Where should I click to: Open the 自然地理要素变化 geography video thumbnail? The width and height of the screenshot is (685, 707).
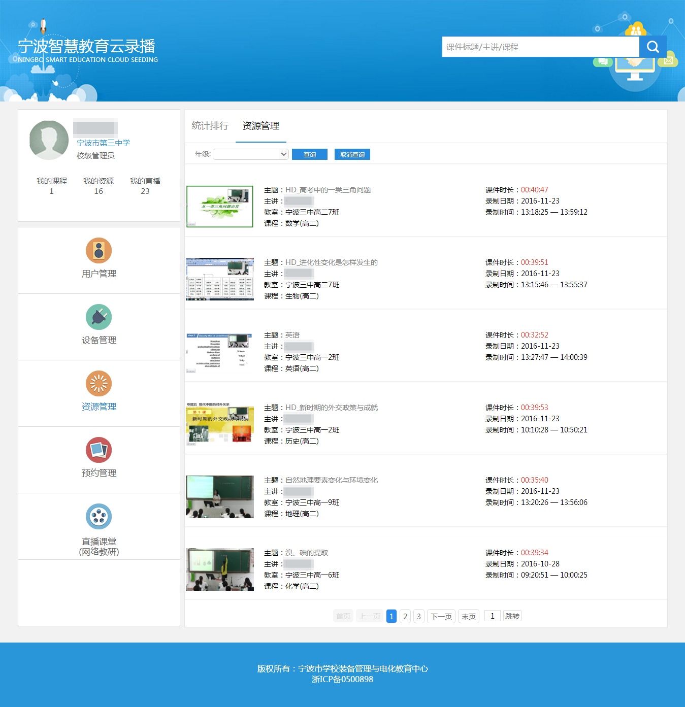tap(219, 497)
